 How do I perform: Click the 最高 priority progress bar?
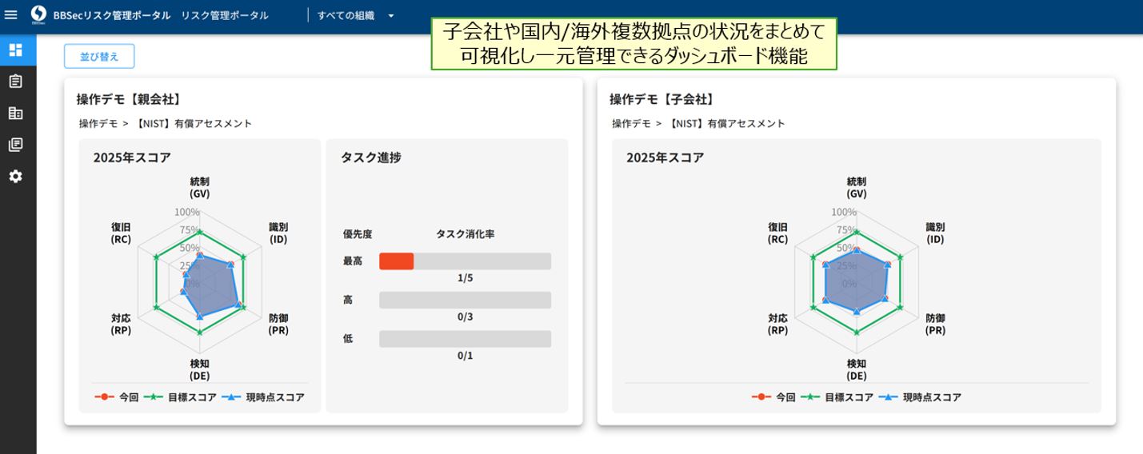(x=465, y=261)
